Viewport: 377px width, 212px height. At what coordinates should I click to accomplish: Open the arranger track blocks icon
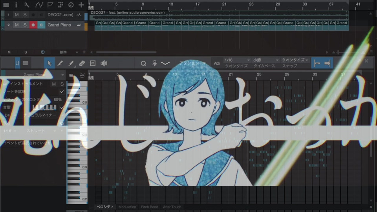[x=60, y=5]
